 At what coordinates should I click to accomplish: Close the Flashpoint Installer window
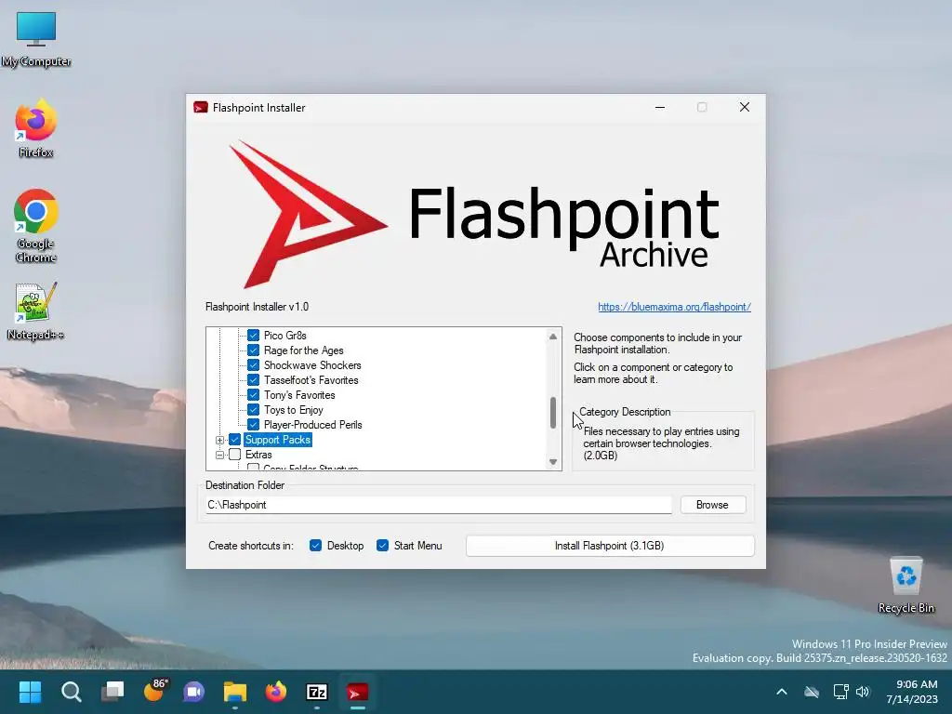click(745, 108)
